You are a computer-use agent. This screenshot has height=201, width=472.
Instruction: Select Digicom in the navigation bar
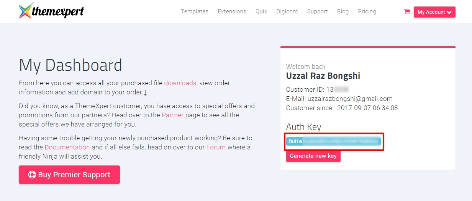[287, 11]
